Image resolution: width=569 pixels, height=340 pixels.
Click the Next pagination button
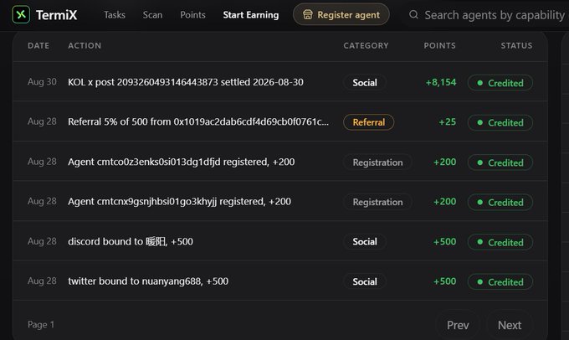click(510, 325)
